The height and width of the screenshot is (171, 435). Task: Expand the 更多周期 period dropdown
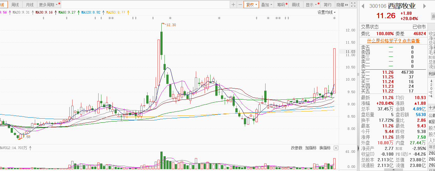click(x=49, y=5)
